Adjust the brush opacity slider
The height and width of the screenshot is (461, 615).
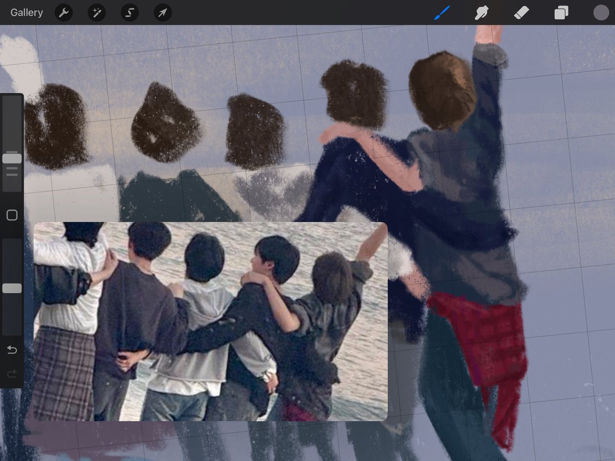[12, 288]
